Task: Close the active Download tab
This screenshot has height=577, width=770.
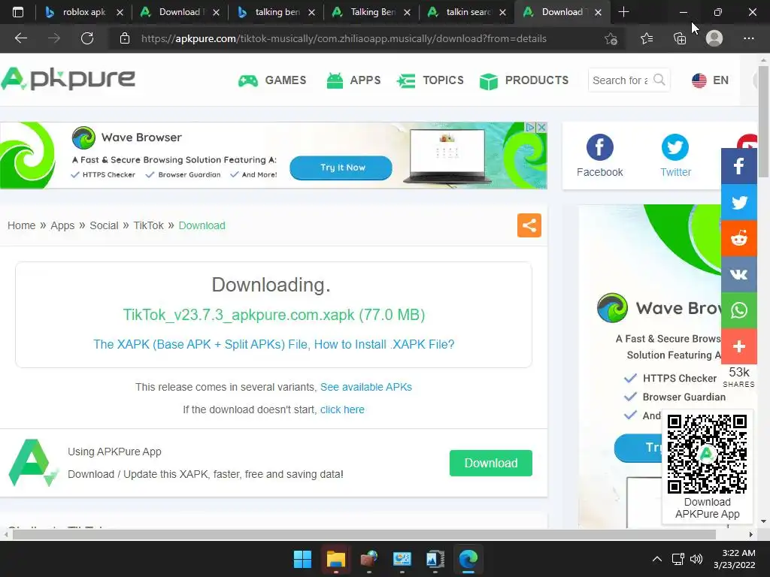Action: click(x=598, y=12)
